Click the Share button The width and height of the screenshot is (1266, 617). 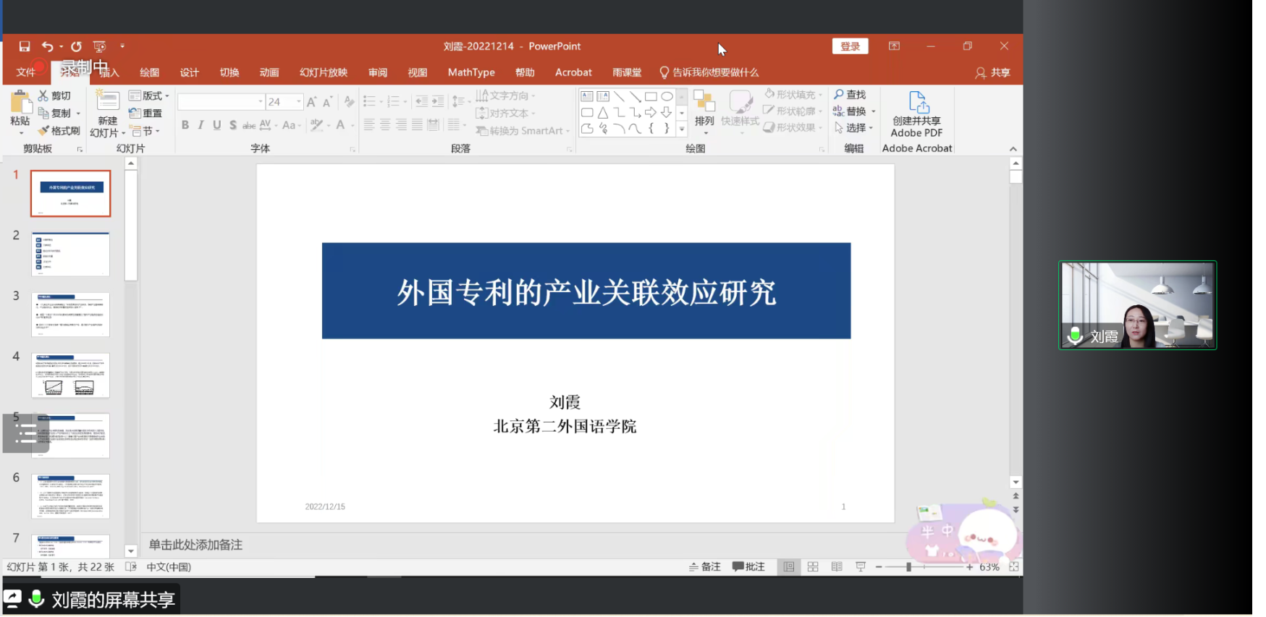992,72
